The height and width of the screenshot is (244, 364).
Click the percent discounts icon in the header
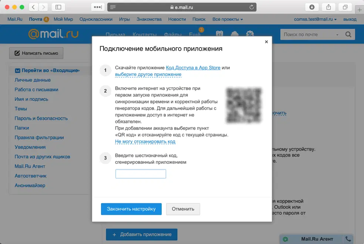point(250,33)
